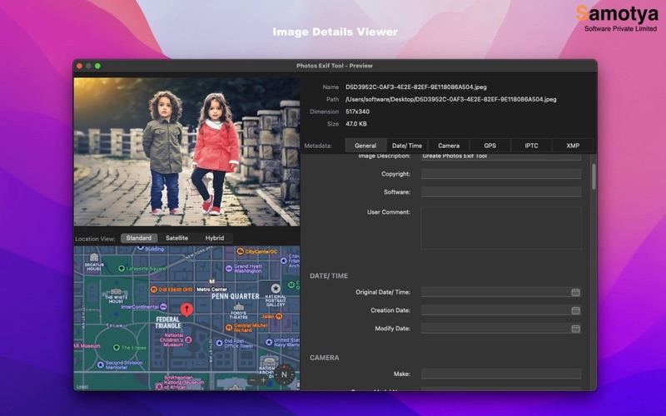Open calendar picker for Modify Date

click(575, 329)
